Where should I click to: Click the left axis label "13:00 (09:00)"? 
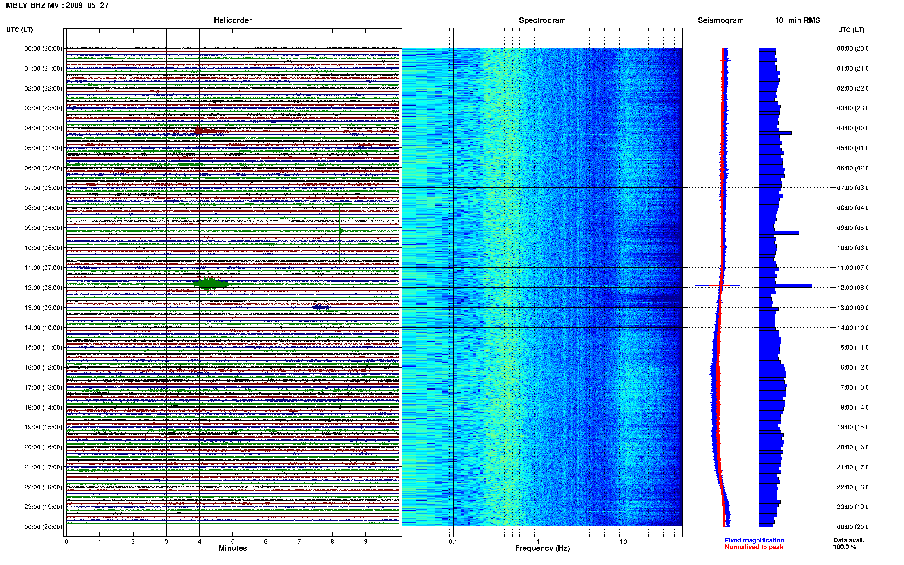(x=43, y=308)
